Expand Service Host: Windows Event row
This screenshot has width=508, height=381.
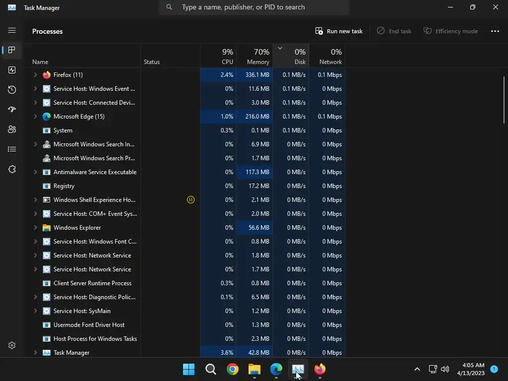click(35, 89)
